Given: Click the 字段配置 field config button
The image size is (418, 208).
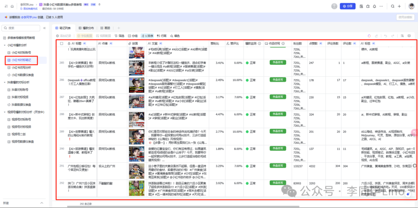Looking at the screenshot, I should (x=85, y=36).
